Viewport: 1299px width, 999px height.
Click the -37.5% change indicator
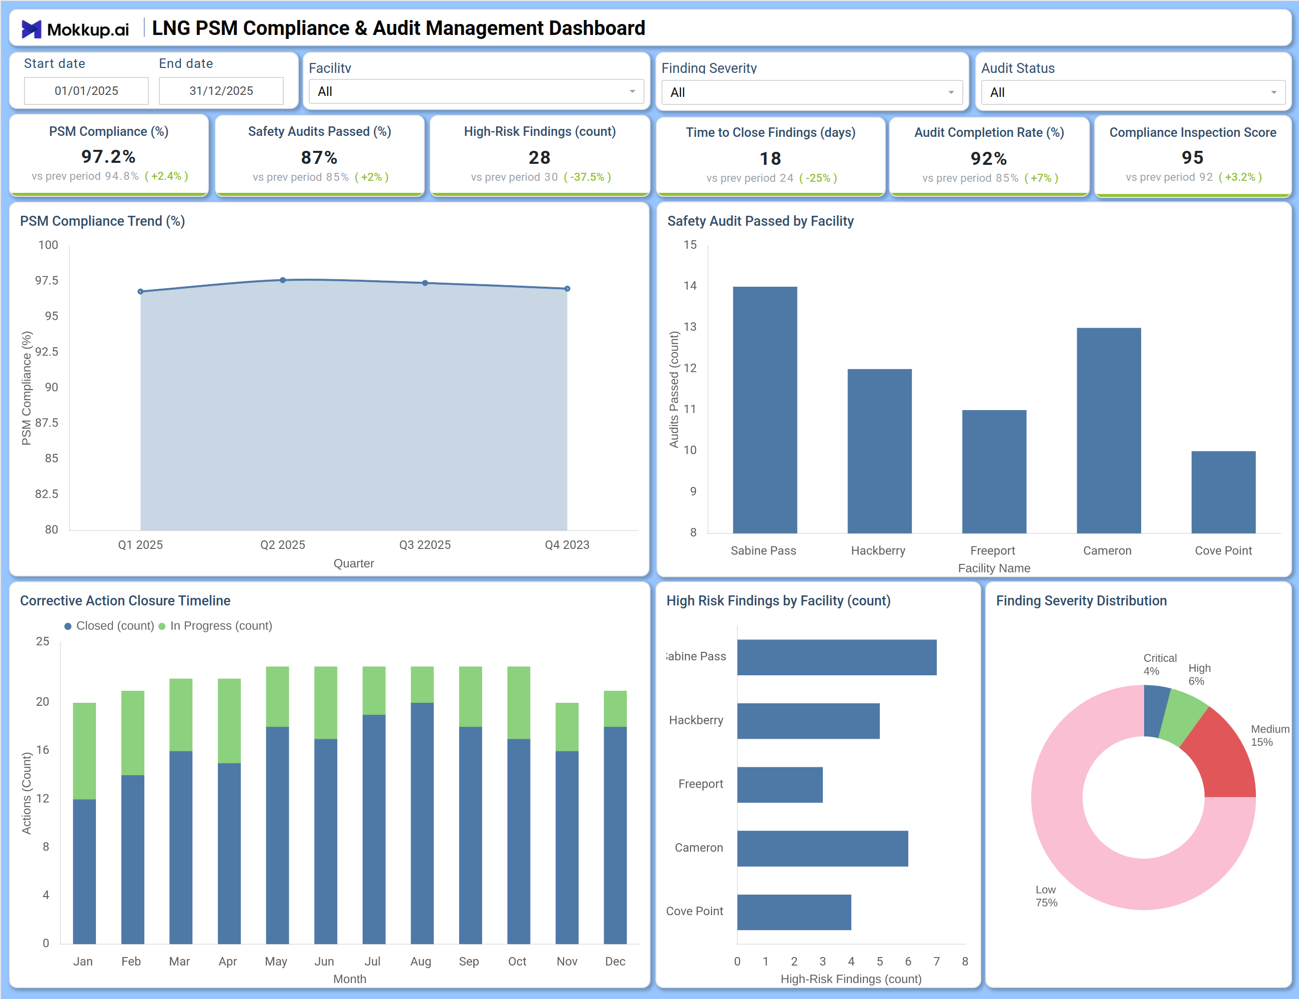coord(587,177)
